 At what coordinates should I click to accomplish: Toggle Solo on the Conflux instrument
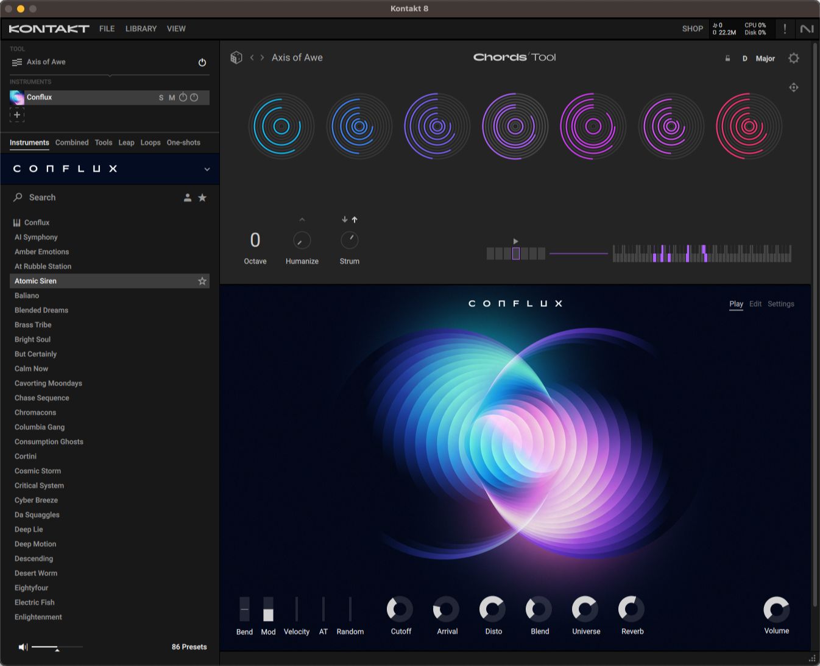point(161,97)
